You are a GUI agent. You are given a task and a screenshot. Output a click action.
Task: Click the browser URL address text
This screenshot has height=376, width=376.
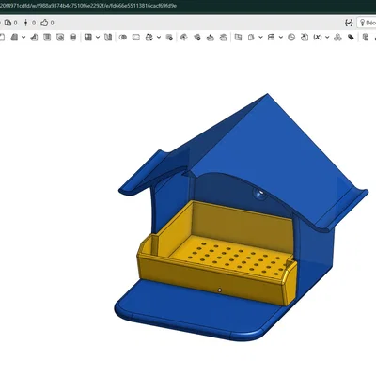point(87,6)
